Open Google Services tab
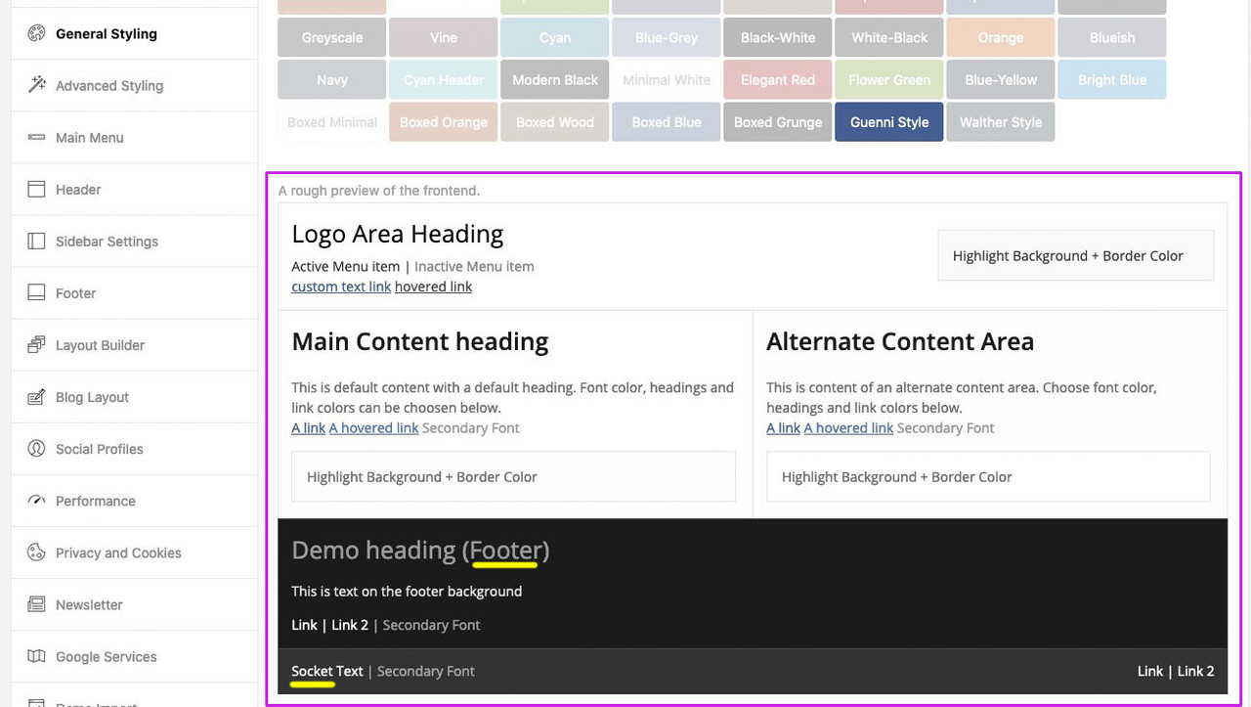The width and height of the screenshot is (1251, 707). pos(135,655)
